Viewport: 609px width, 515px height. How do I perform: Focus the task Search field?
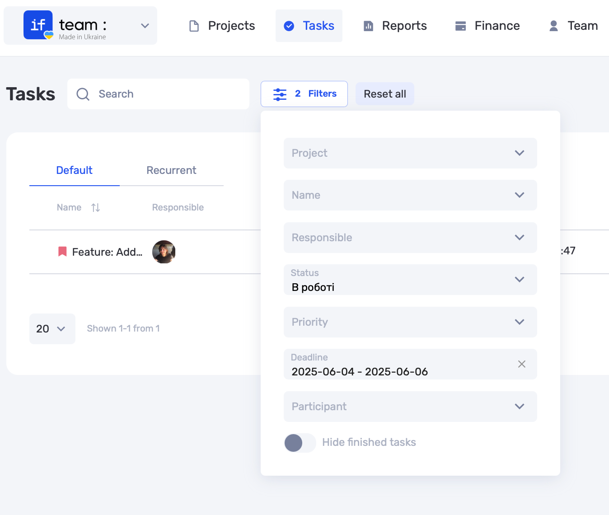tap(158, 94)
